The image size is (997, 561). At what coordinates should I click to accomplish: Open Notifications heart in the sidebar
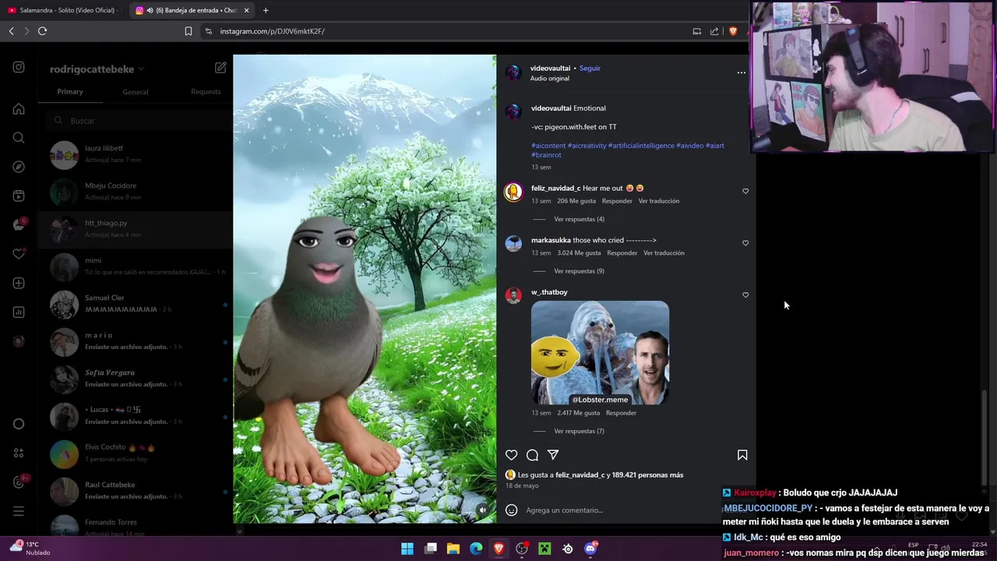(x=19, y=254)
